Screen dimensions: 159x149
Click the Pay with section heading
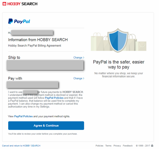click(x=15, y=78)
